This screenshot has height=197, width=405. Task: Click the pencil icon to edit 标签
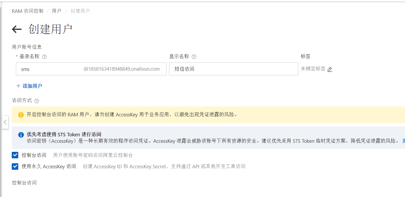click(330, 69)
